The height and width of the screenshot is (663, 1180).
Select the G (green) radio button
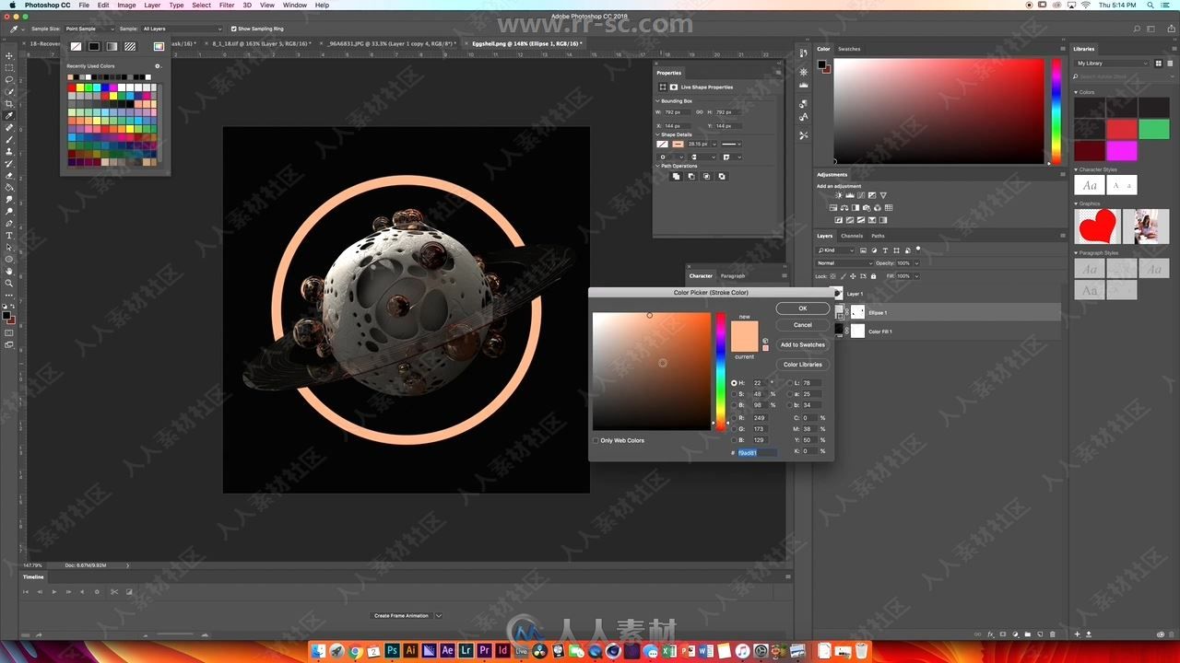click(734, 428)
